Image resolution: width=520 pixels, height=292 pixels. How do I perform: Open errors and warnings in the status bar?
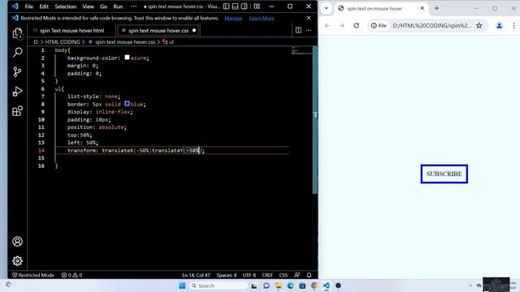71,275
